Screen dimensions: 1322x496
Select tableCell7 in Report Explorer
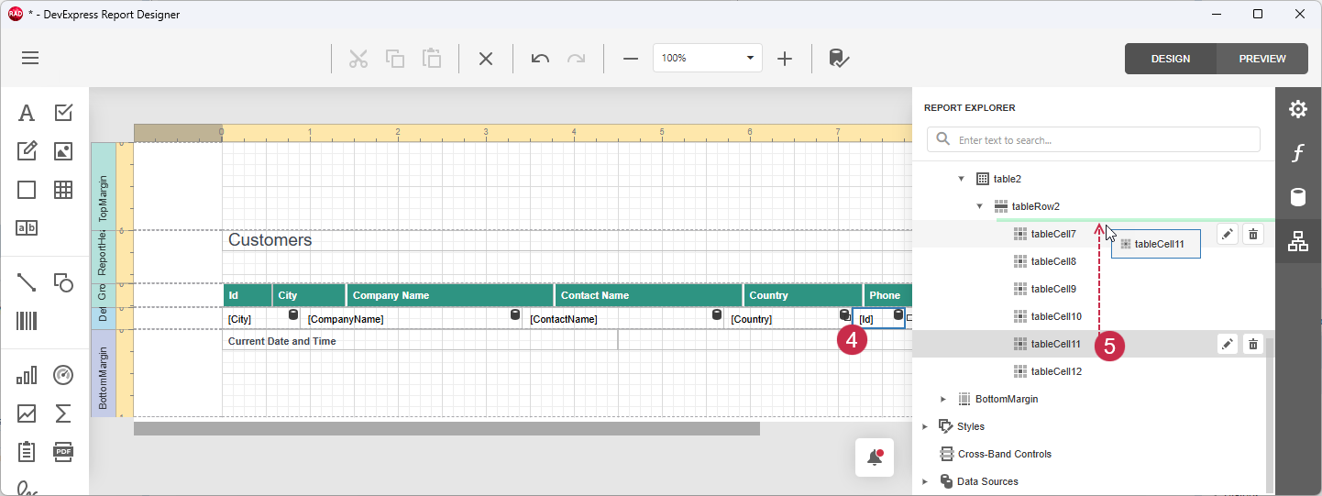(1053, 234)
